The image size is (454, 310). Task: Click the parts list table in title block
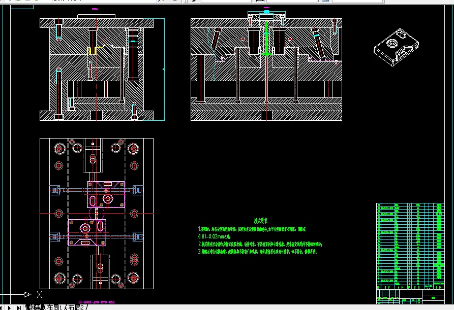[x=410, y=246]
